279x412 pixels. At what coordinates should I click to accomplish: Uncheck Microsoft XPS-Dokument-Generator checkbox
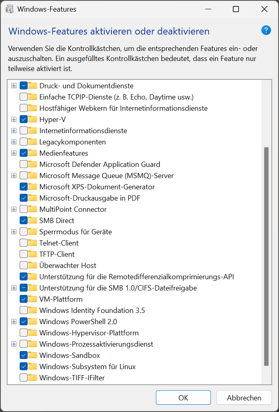point(24,187)
